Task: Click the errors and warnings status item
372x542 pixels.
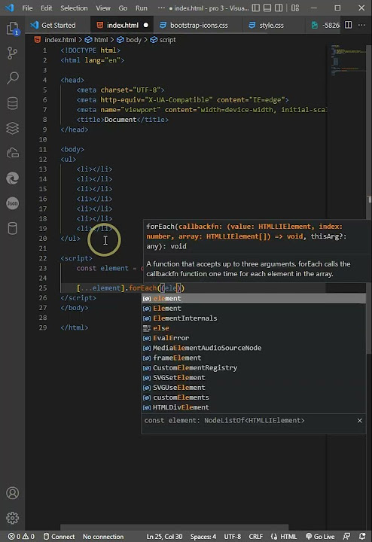Action: (x=21, y=537)
